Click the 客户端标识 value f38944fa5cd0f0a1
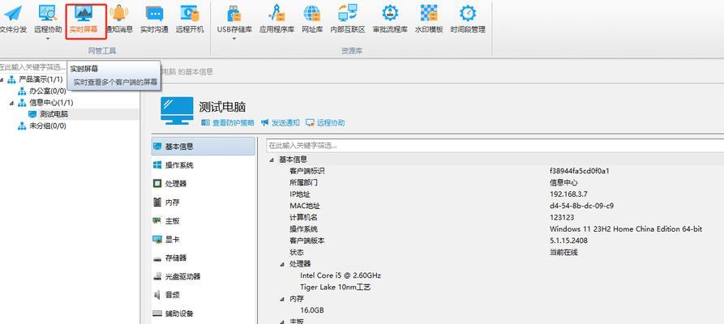 pyautogui.click(x=580, y=171)
